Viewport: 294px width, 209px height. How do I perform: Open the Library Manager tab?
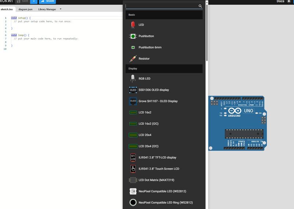coord(47,9)
